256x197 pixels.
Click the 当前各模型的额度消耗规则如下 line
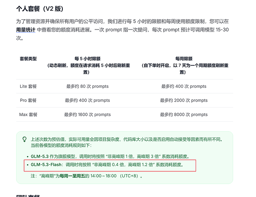pyautogui.click(x=61, y=145)
